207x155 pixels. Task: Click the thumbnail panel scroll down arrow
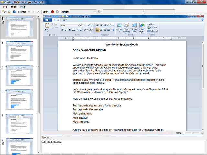pos(38,153)
